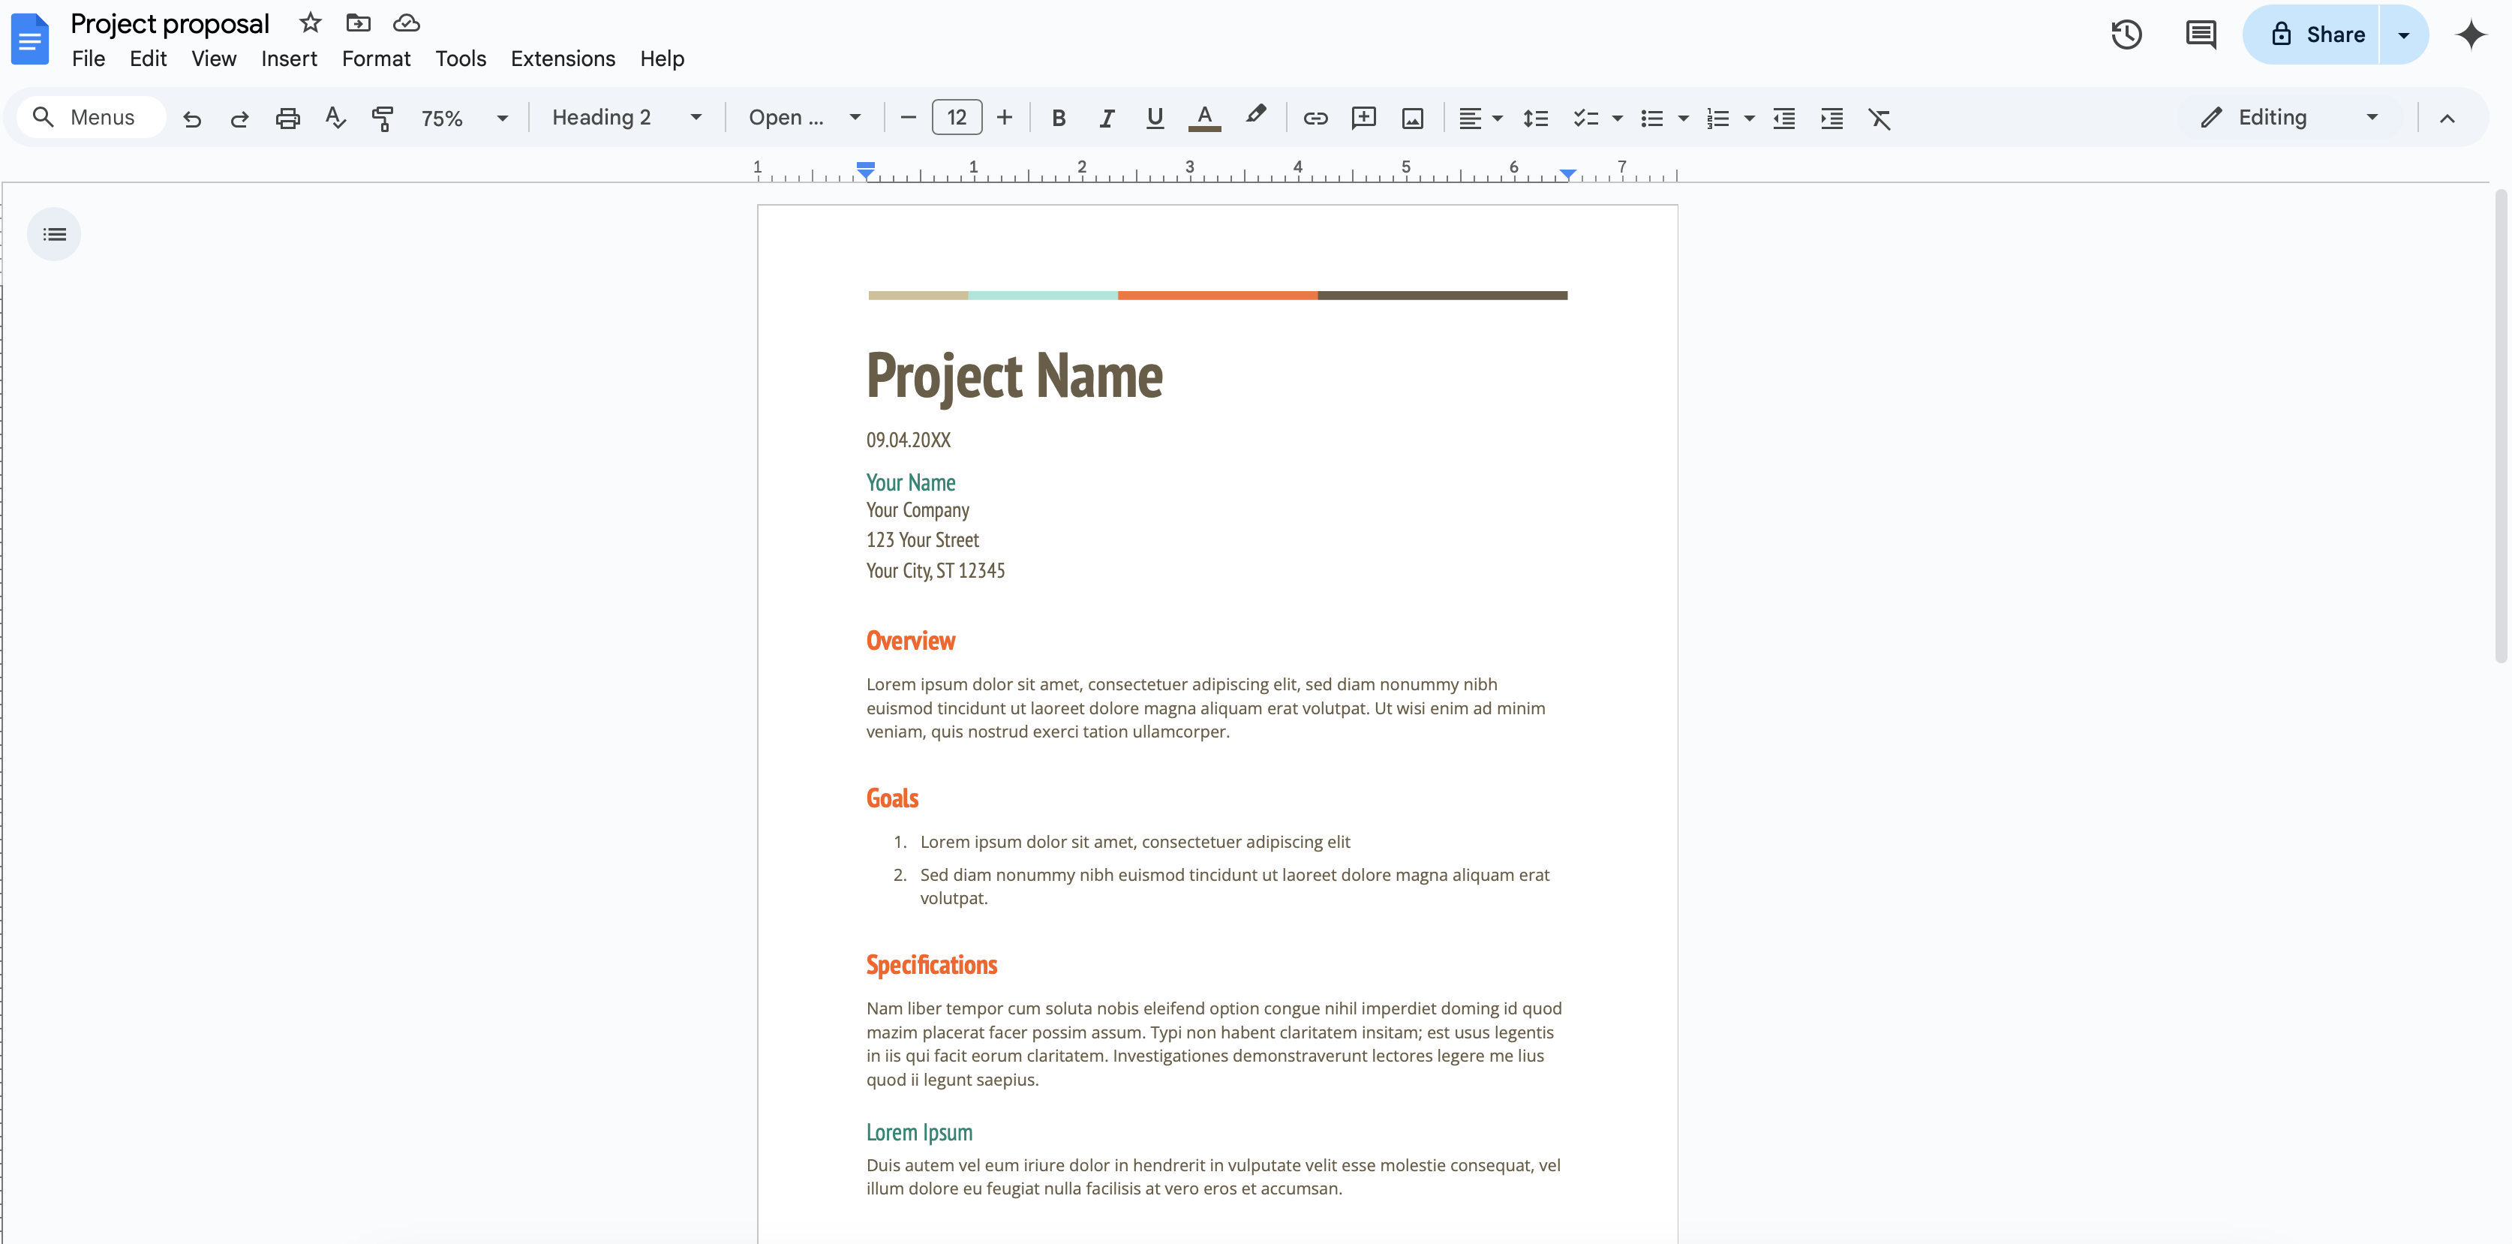Image resolution: width=2512 pixels, height=1244 pixels.
Task: Click the insert link icon
Action: click(1315, 118)
